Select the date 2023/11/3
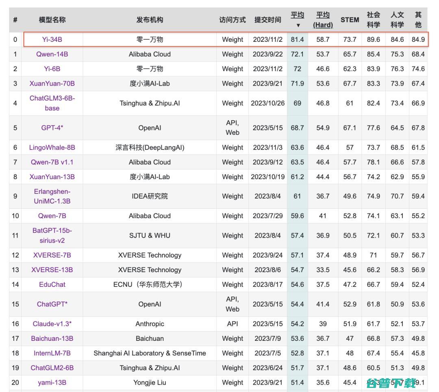This screenshot has height=392, width=439. coord(267,147)
